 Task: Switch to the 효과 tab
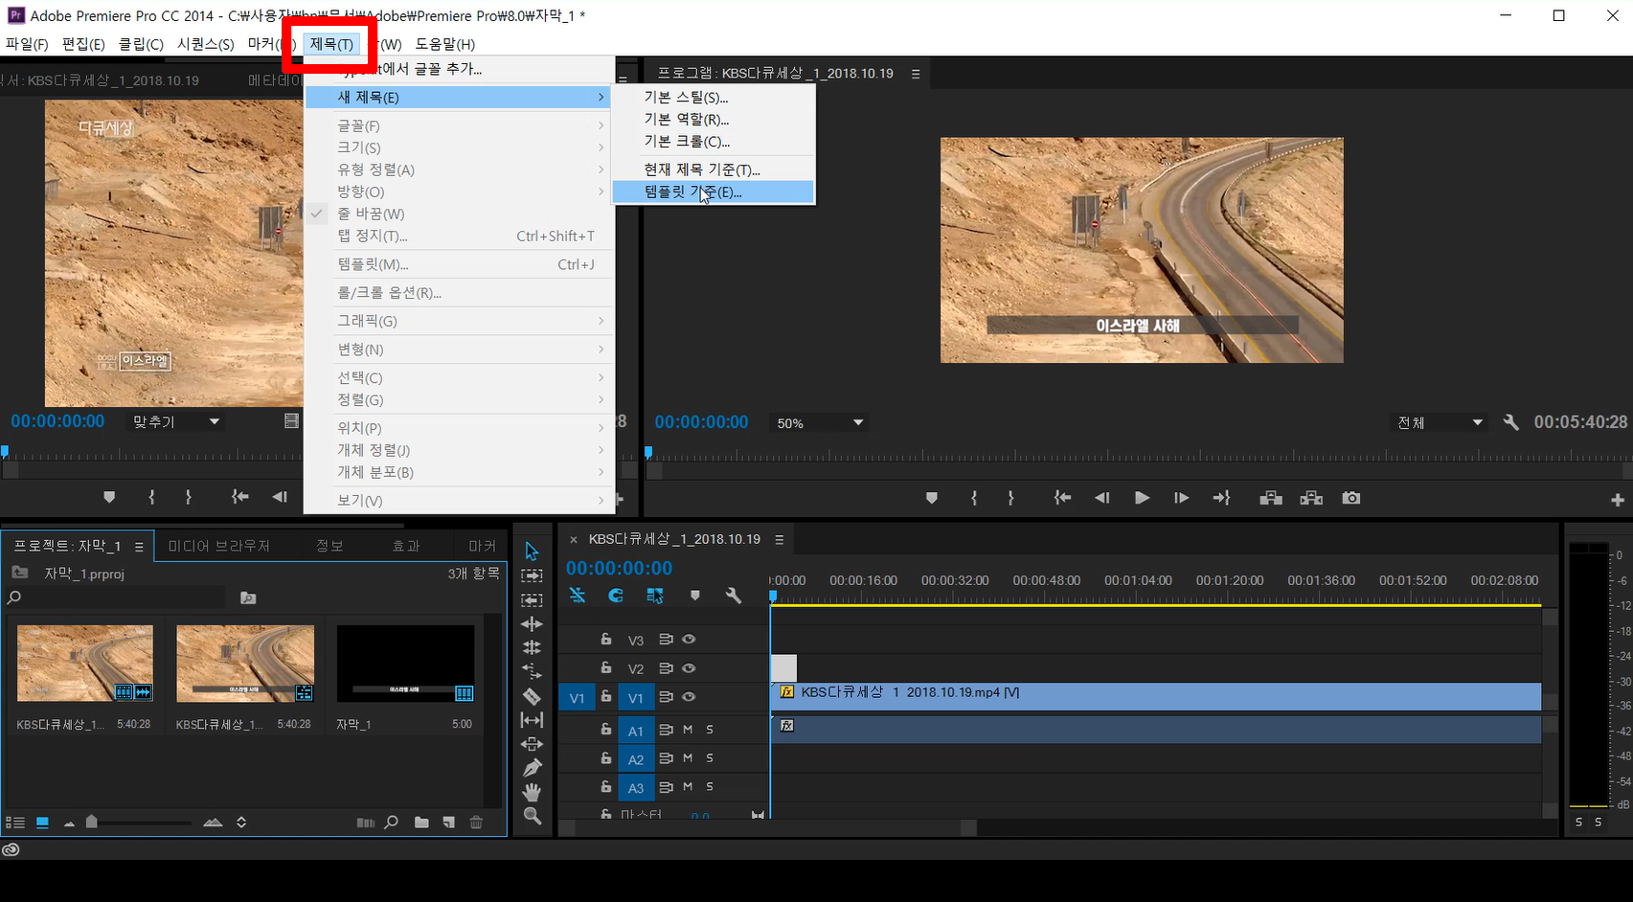406,546
